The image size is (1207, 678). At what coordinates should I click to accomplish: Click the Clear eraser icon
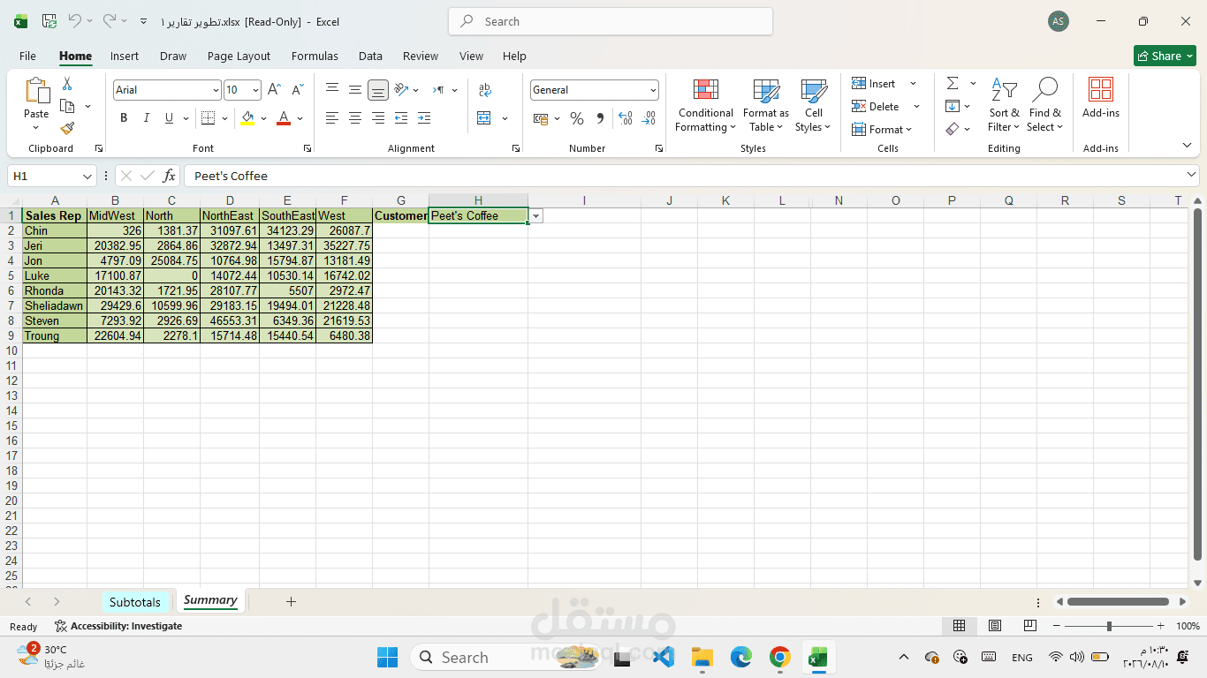coord(953,129)
